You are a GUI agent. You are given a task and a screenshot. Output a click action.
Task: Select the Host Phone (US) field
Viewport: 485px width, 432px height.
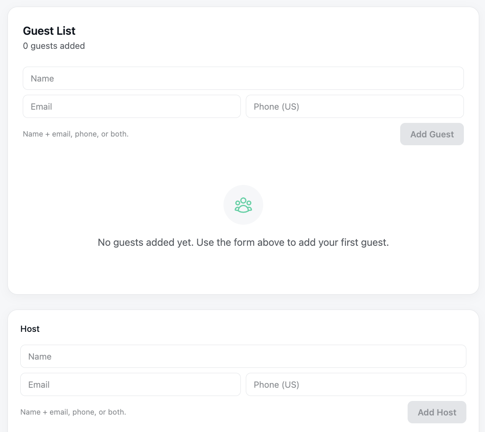[x=356, y=385]
